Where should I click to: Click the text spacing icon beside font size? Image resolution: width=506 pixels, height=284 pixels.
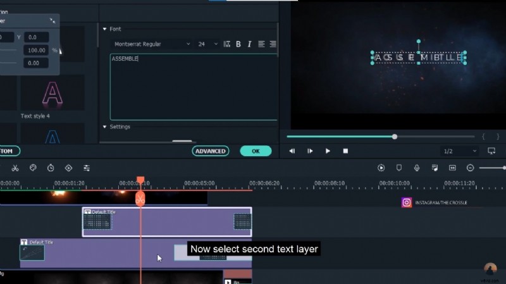point(227,44)
